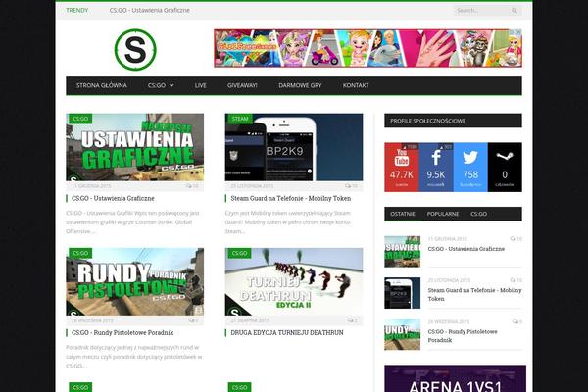Click CS:GO category tag on Ustawienia thumbnail
Screen dimensions: 588x392
pos(80,119)
